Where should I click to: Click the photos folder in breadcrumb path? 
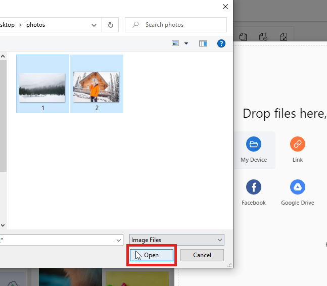tap(35, 25)
